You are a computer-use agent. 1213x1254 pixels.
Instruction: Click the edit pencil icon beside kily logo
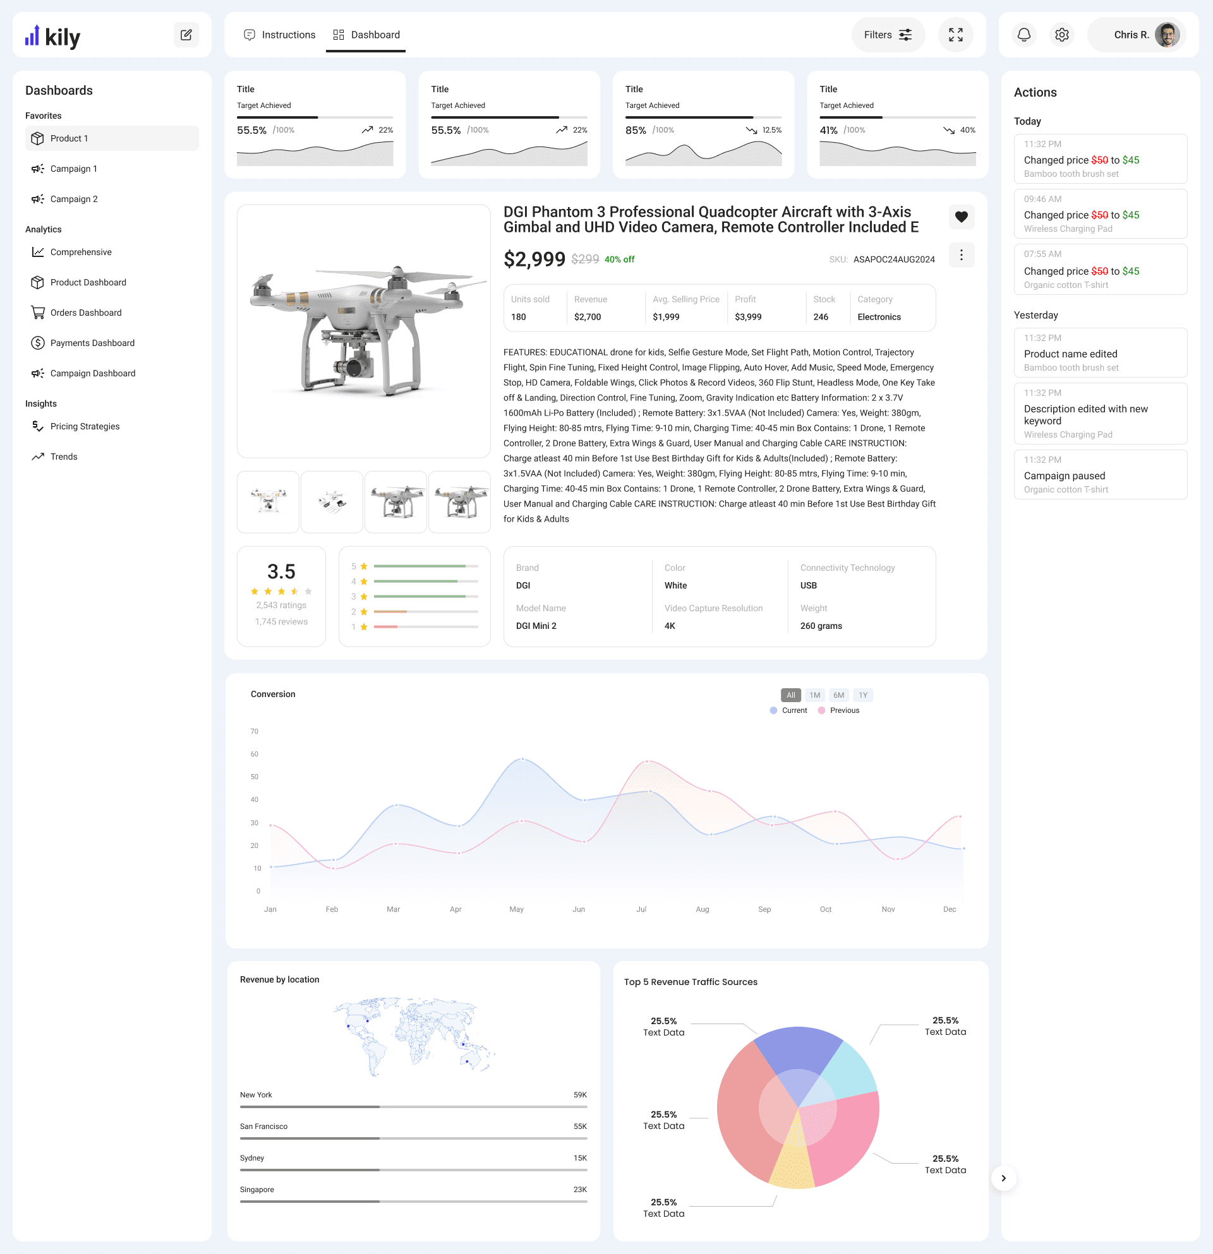click(x=186, y=35)
